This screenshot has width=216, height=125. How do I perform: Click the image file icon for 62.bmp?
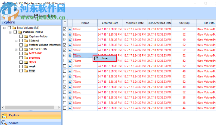pyautogui.click(x=70, y=35)
